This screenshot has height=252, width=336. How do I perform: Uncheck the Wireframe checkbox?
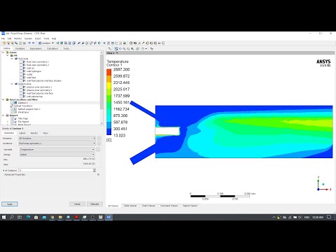[x=13, y=112]
